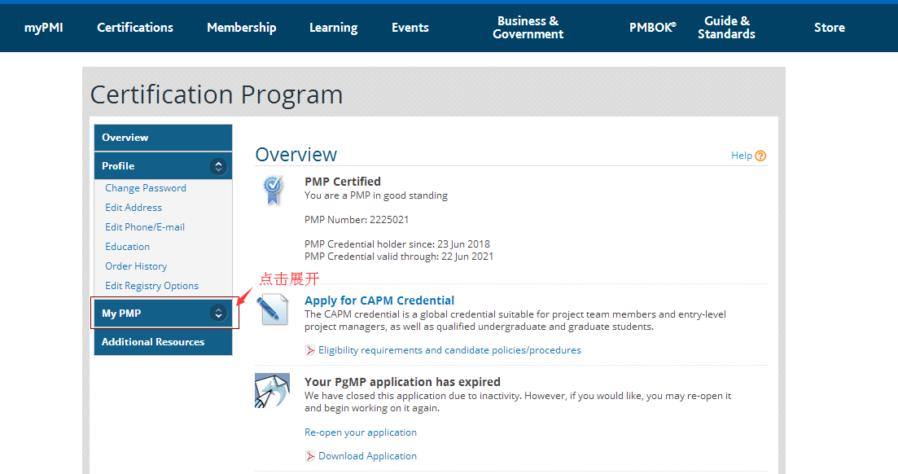898x474 pixels.
Task: Click 'Your PgMP application has expired' heading
Action: click(402, 382)
